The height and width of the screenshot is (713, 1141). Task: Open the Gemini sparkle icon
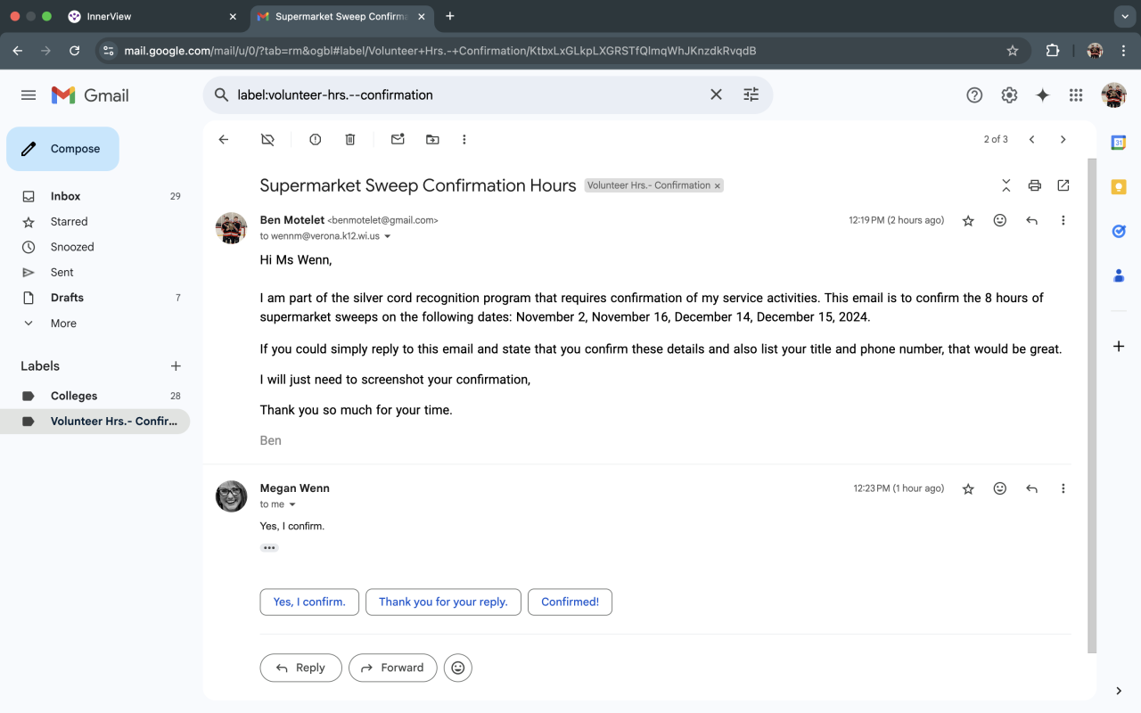click(x=1042, y=95)
